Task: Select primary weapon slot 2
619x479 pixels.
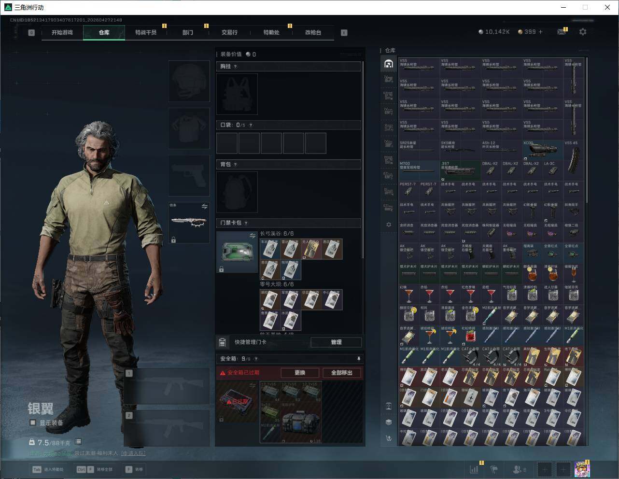Action: click(x=167, y=428)
